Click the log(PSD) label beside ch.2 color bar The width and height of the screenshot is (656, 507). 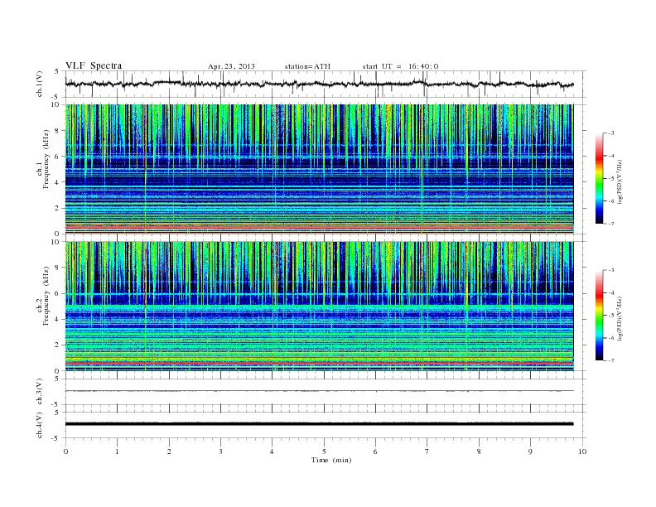[620, 319]
